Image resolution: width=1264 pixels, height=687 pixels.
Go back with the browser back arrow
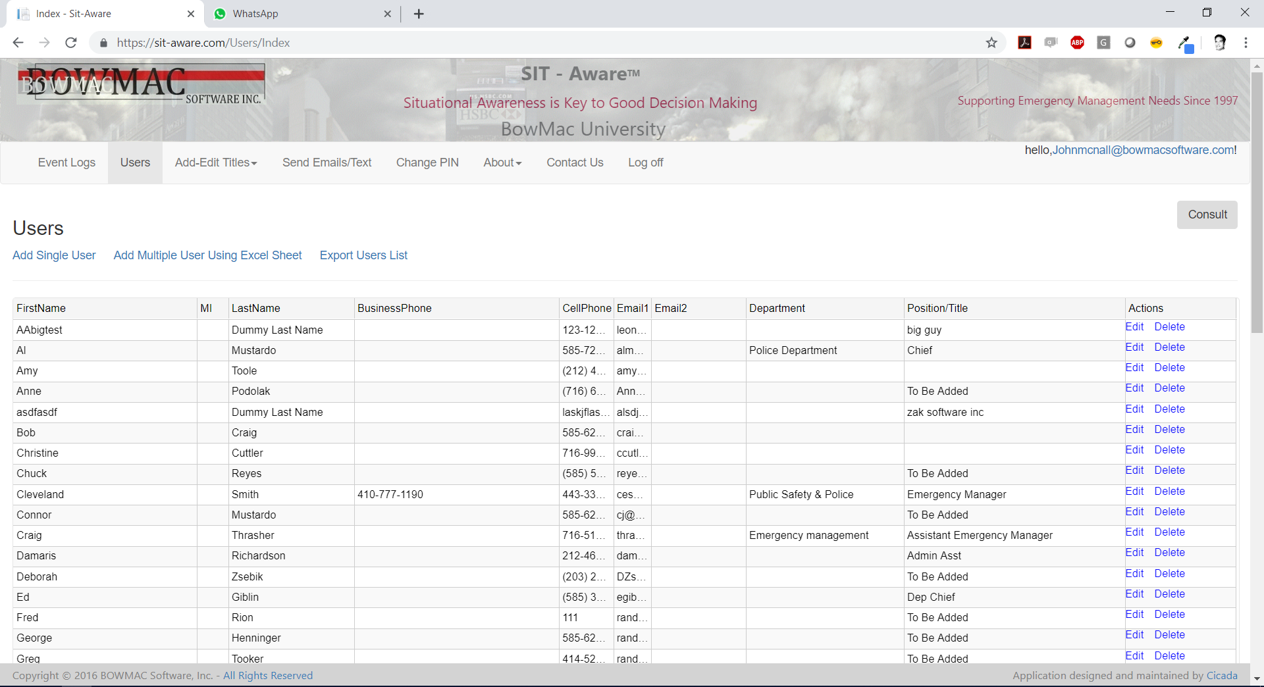click(18, 43)
